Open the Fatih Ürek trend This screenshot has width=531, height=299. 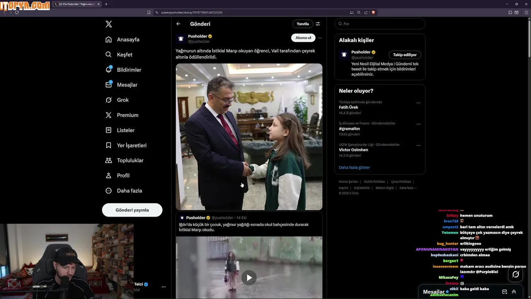click(x=348, y=107)
